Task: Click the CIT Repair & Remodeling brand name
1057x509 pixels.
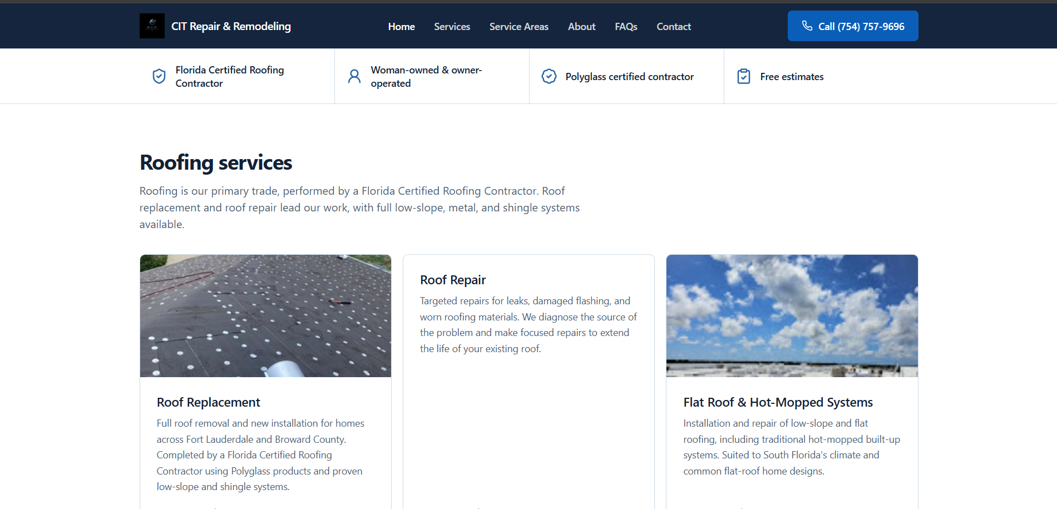Action: 231,26
